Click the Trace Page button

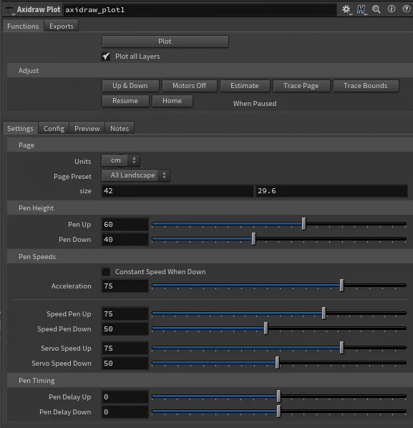coord(301,86)
